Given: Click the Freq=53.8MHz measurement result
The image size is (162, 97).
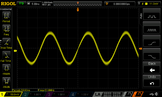Looking at the screenshot, I should tap(51, 90).
